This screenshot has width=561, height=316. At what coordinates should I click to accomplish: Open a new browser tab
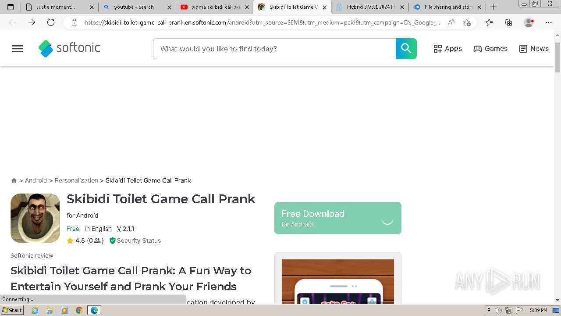pos(494,7)
